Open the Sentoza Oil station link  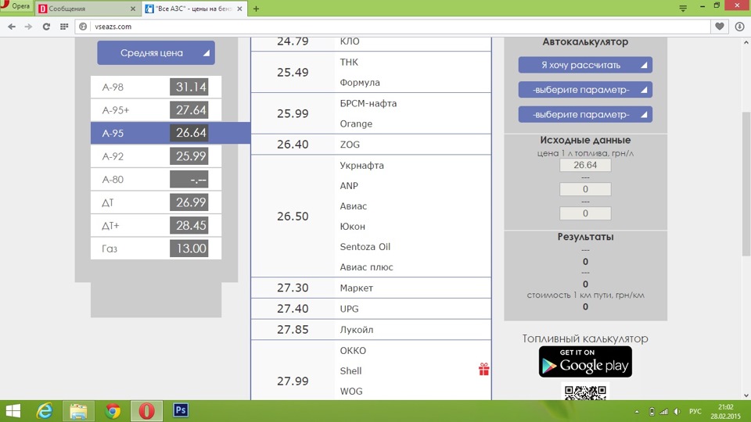(x=365, y=247)
